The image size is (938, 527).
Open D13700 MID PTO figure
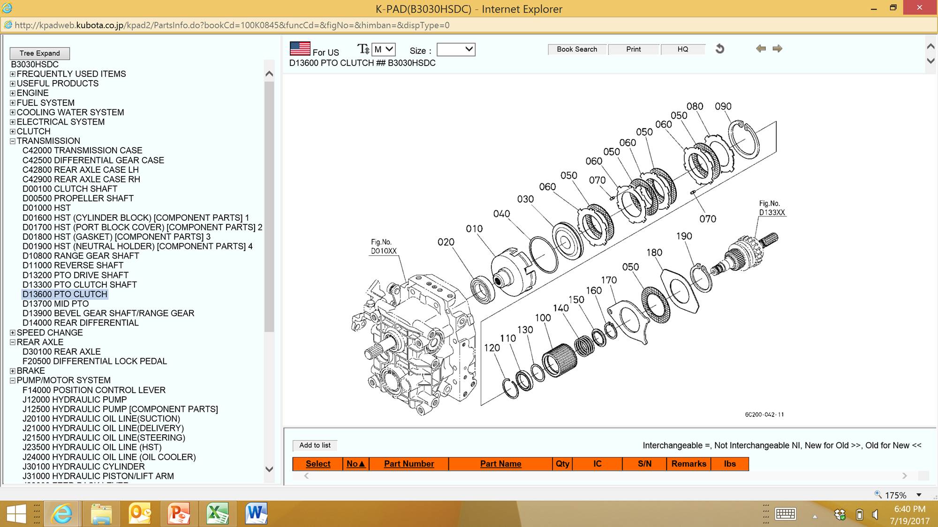point(55,304)
